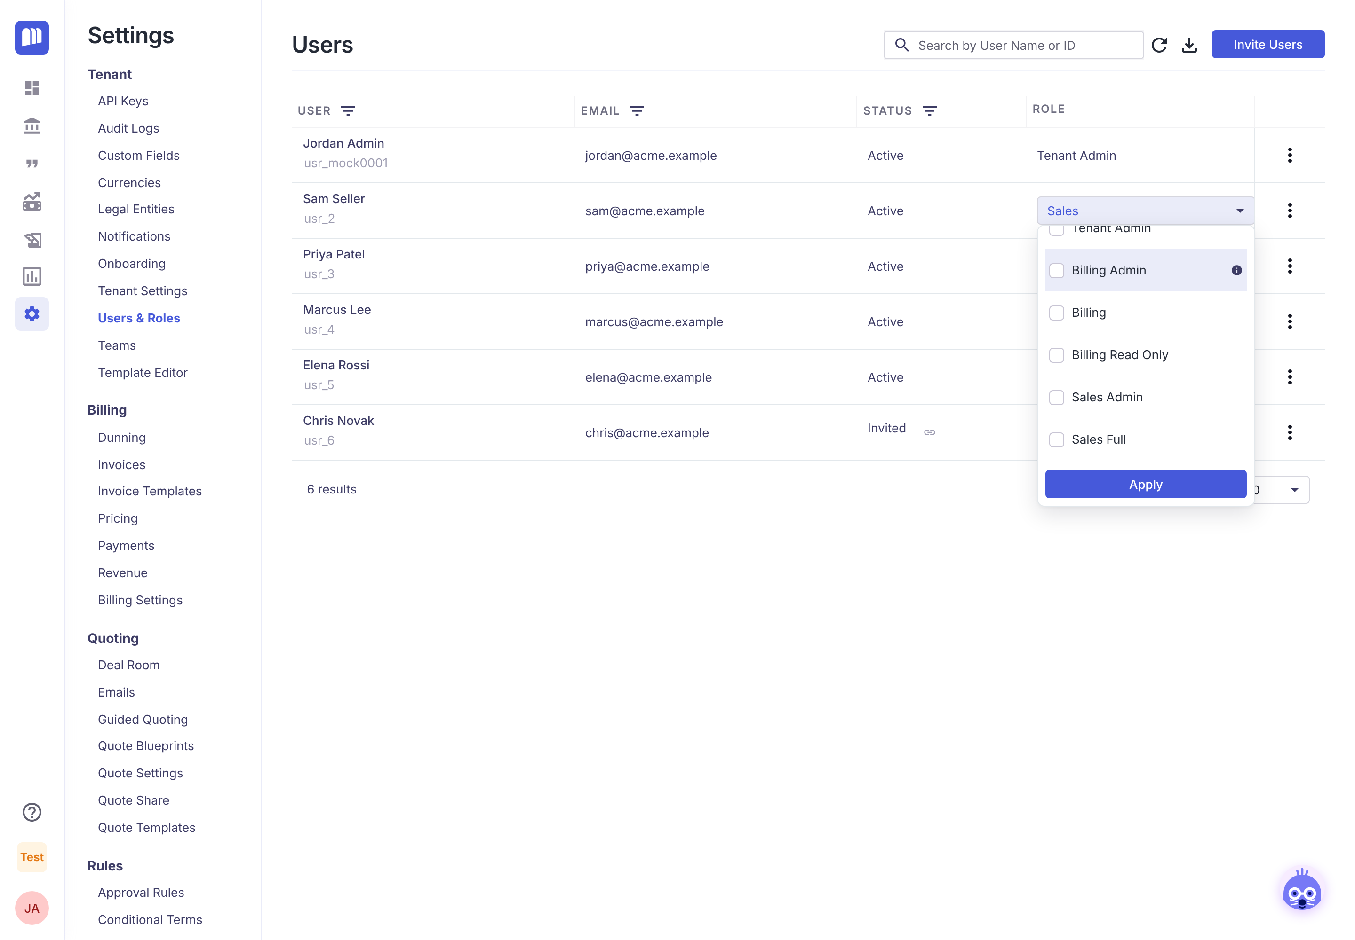Open the app logo home icon

pyautogui.click(x=32, y=37)
